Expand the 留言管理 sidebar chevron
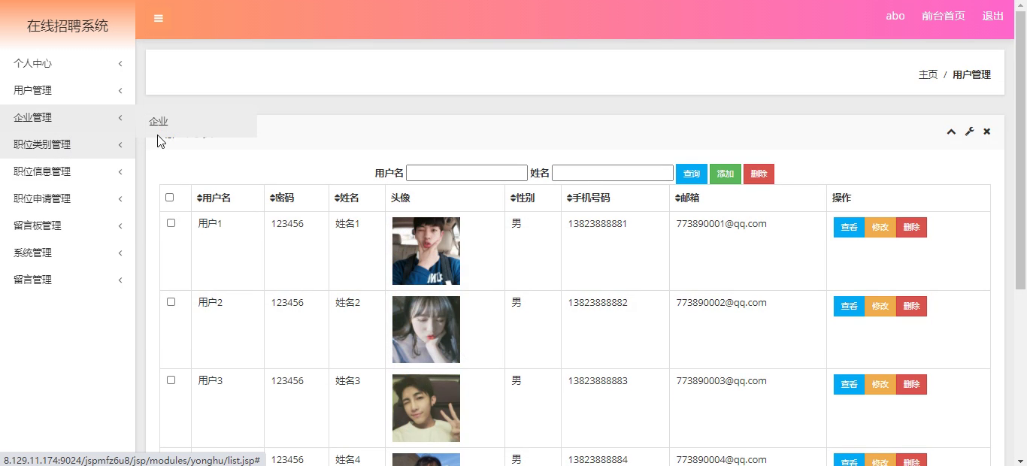The height and width of the screenshot is (466, 1027). point(120,280)
